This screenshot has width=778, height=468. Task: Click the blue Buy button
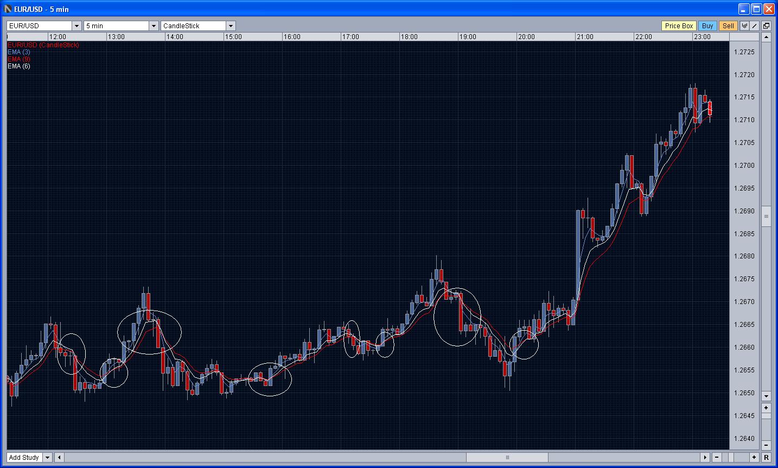click(707, 26)
